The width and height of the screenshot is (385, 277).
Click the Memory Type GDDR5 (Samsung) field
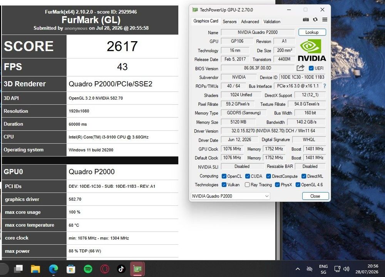(244, 113)
